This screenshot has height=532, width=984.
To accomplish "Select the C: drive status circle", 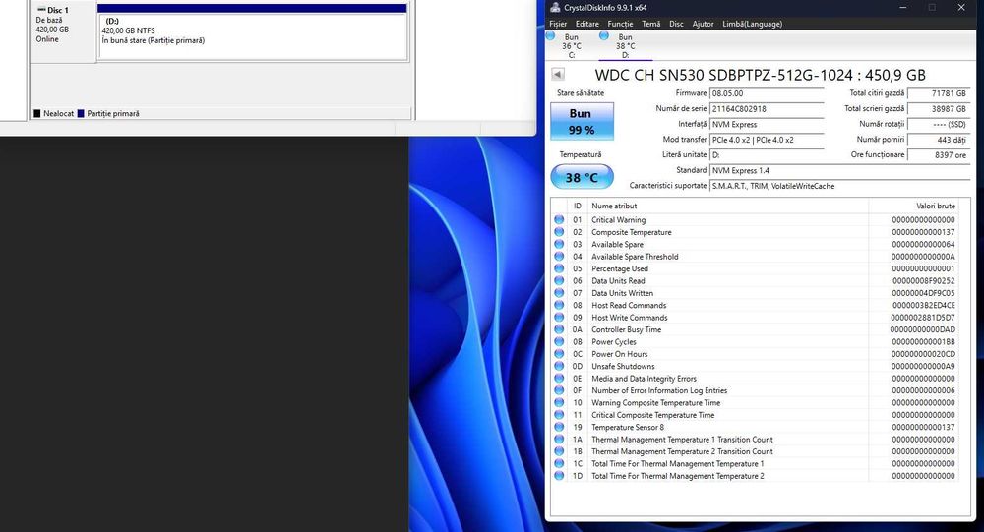I will 550,36.
